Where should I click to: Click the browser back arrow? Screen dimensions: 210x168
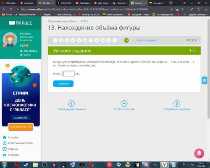[x=4, y=9]
